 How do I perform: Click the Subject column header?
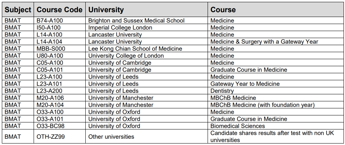(18, 10)
